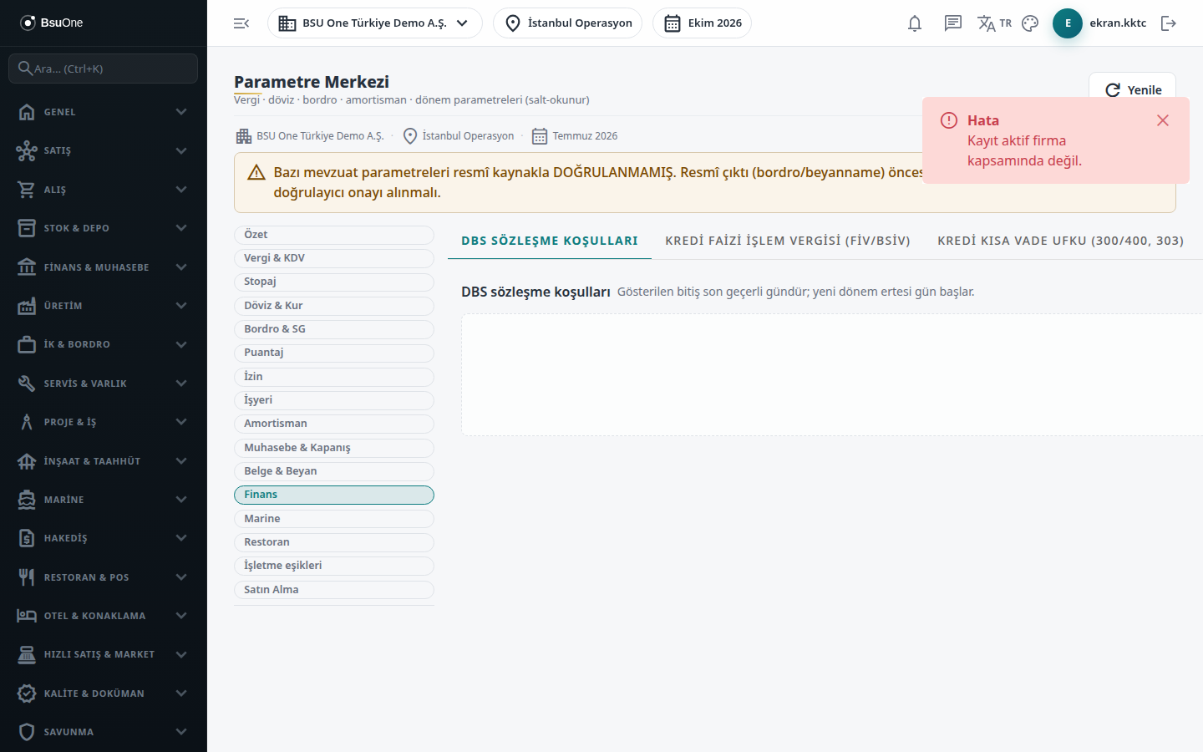1203x752 pixels.
Task: Click the BsuOne logo
Action: tap(51, 23)
